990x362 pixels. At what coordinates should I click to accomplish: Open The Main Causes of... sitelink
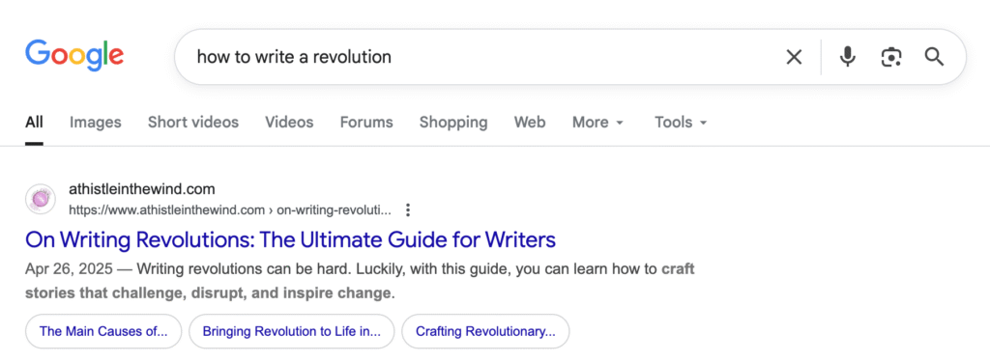[103, 331]
